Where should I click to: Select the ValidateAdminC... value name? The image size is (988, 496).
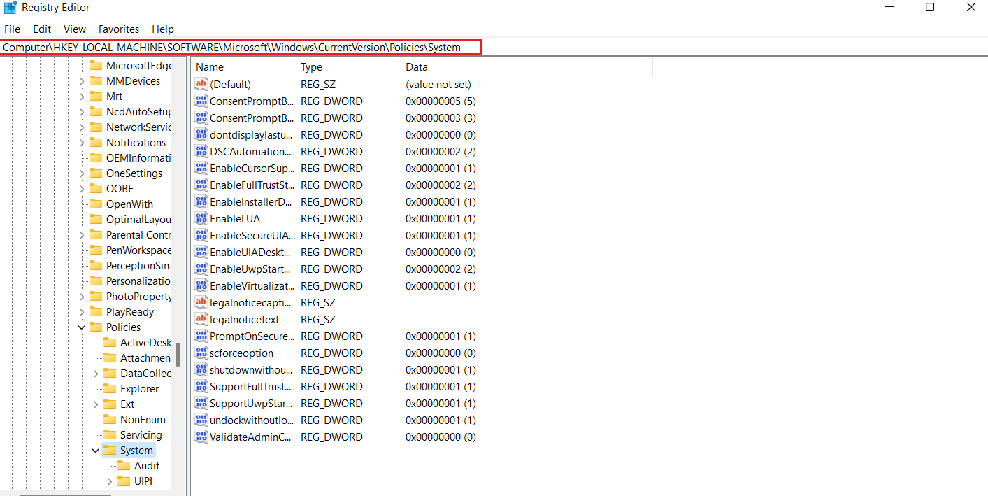coord(251,437)
